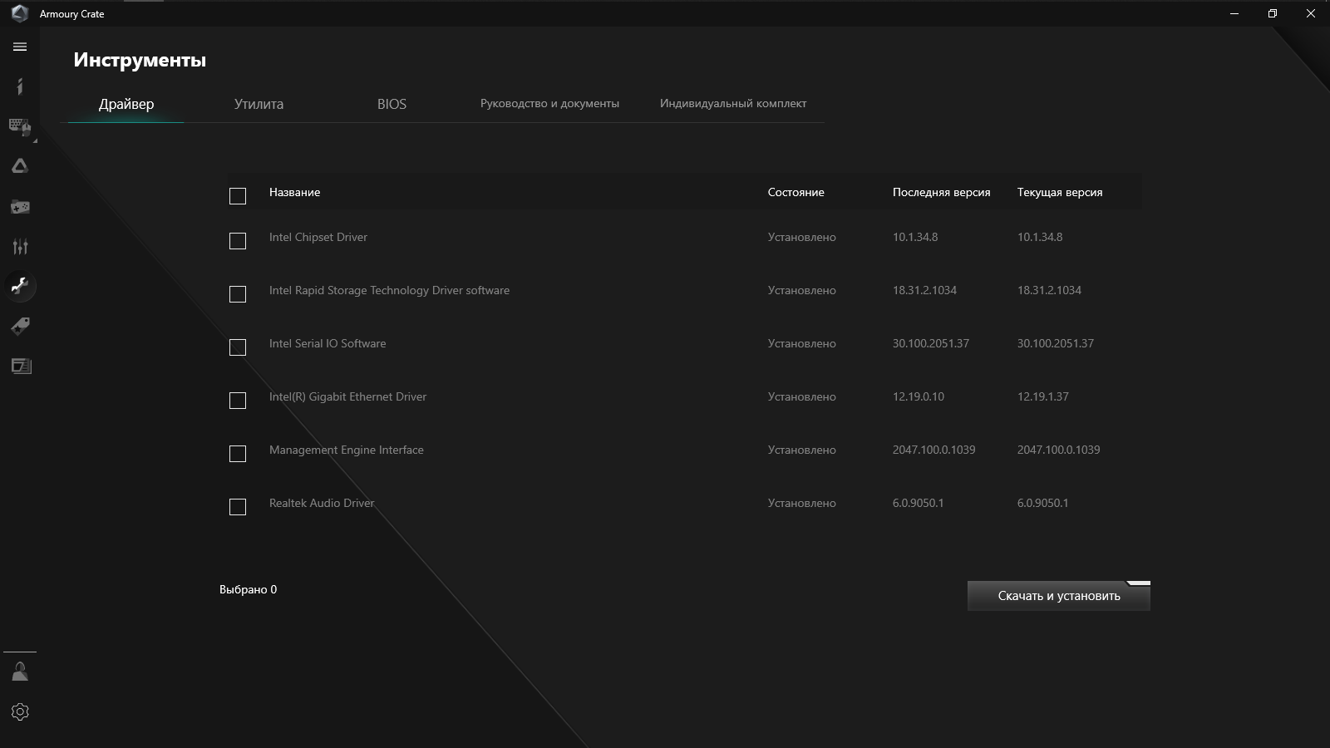Open the Dashboard info icon in sidebar
This screenshot has height=748, width=1330.
pos(20,86)
